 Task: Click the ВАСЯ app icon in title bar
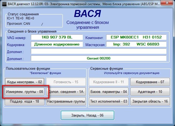pos(4,4)
